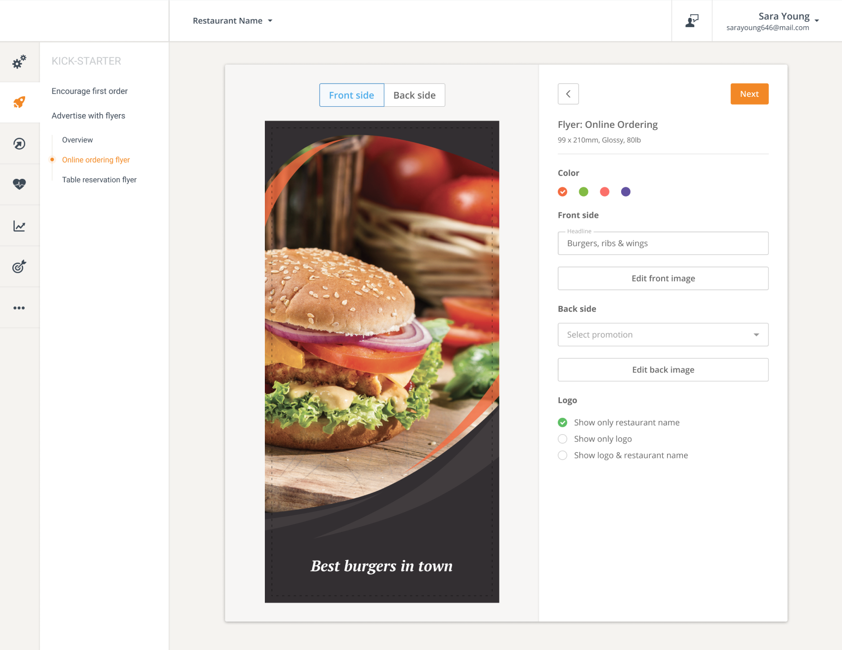
Task: Click the Headline input field
Action: (663, 243)
